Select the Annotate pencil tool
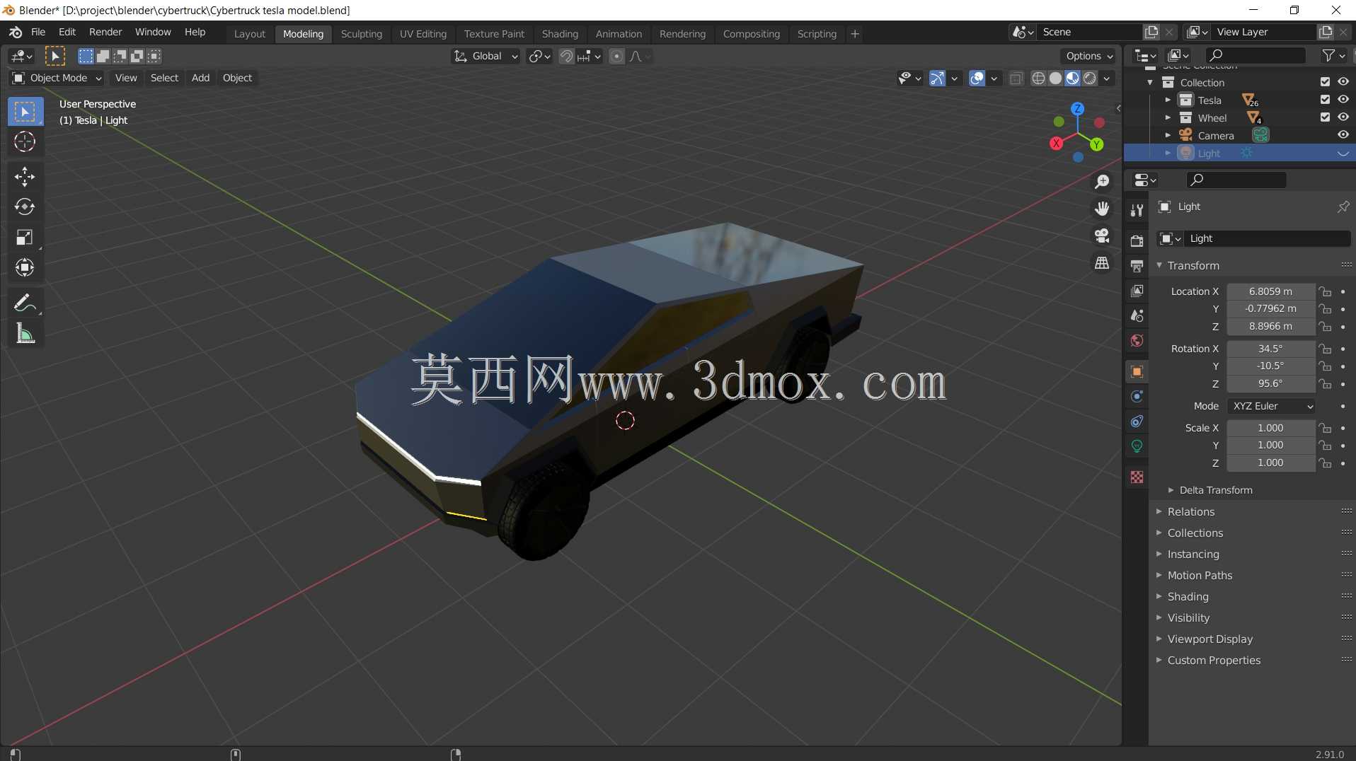Viewport: 1356px width, 761px height. click(25, 303)
